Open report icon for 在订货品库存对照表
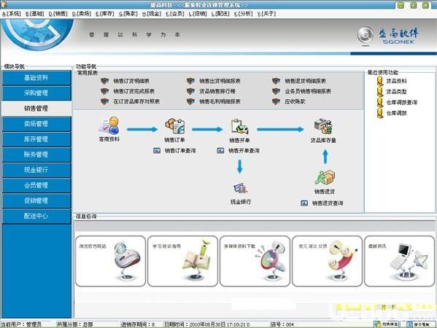437x328 pixels. pos(104,101)
